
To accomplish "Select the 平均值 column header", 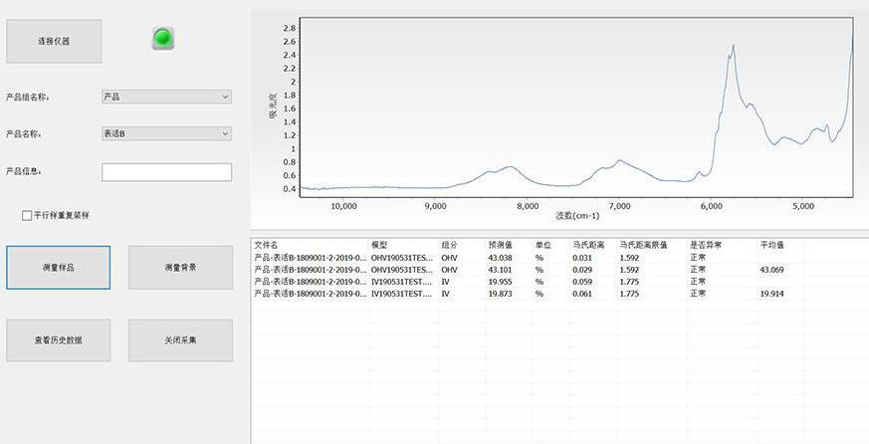I will [x=772, y=244].
